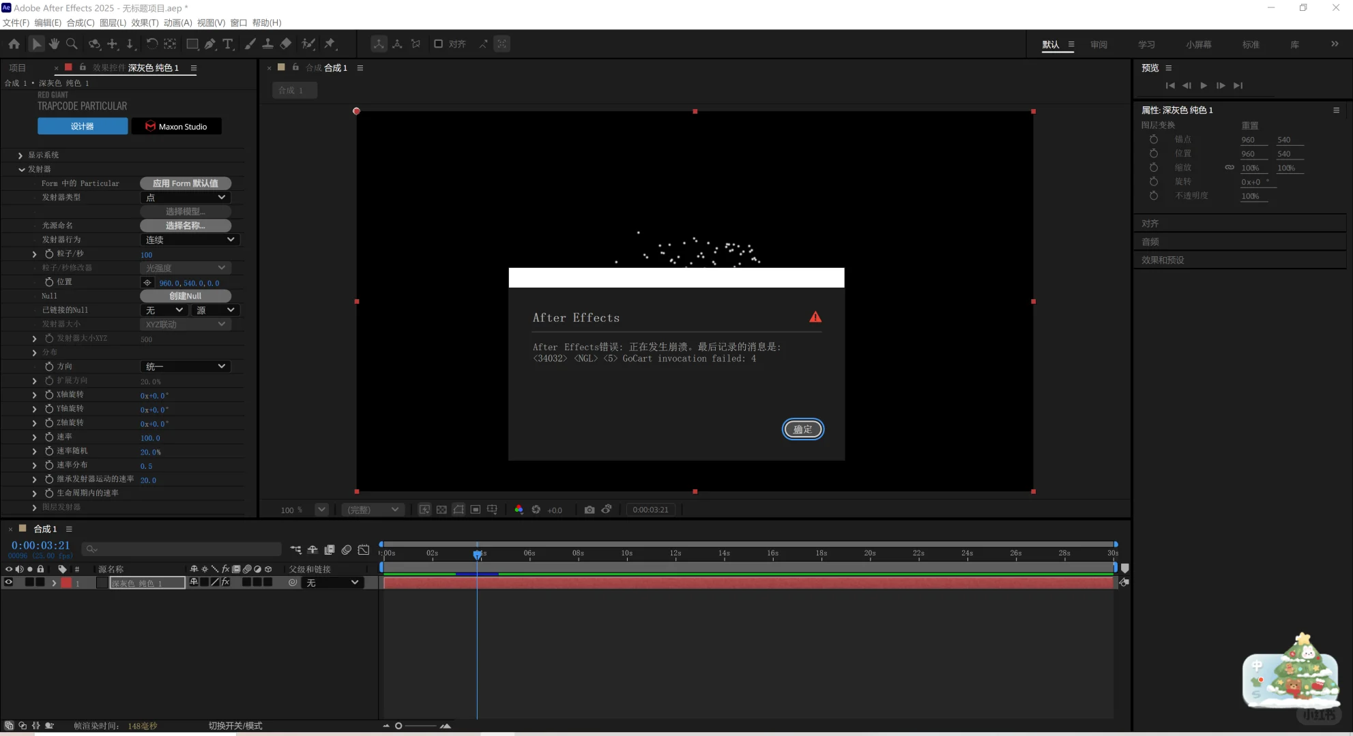Image resolution: width=1353 pixels, height=736 pixels.
Task: Select the Rectangle shape tool
Action: coord(192,44)
